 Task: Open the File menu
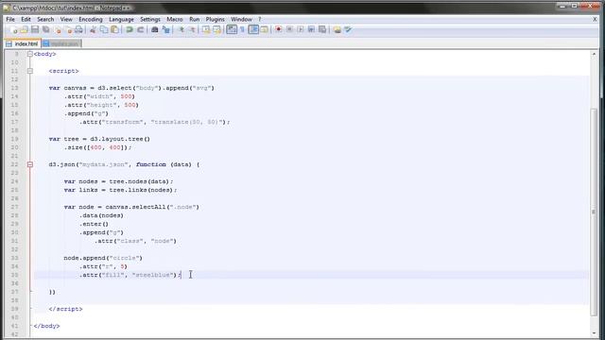point(10,19)
